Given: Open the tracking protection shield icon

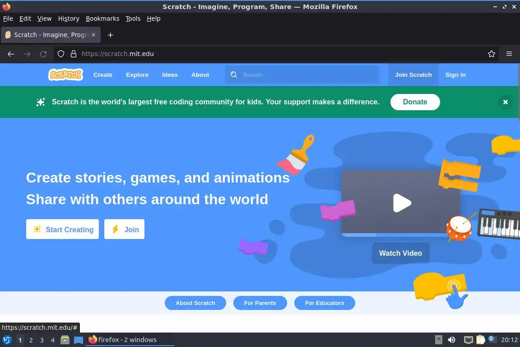Looking at the screenshot, I should 60,54.
